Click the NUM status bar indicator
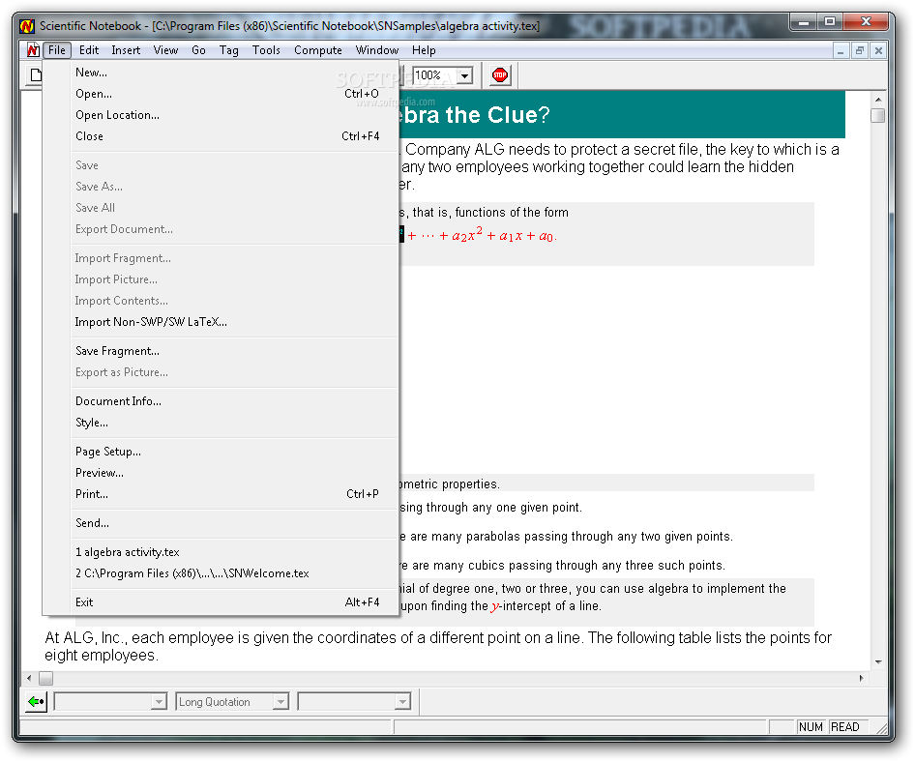 (811, 726)
